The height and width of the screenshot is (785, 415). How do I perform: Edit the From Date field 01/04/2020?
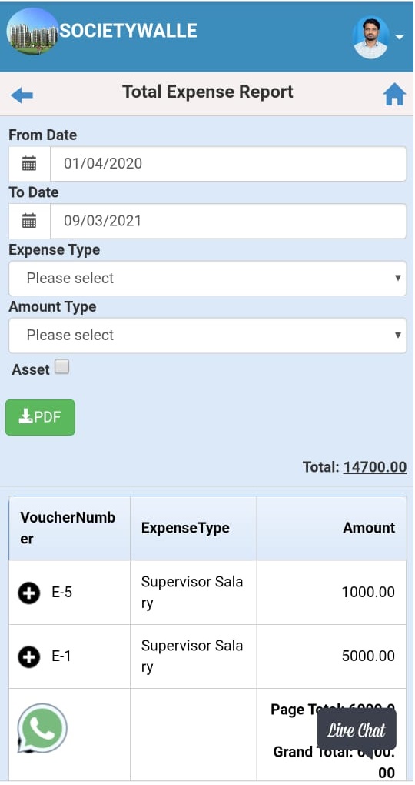228,164
